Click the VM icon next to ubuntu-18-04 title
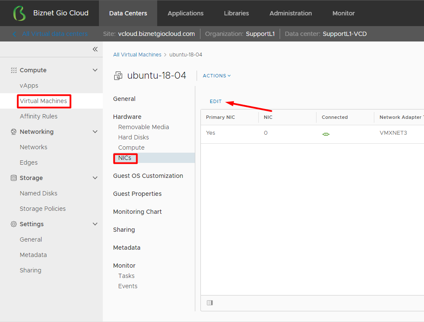Viewport: 424px width, 322px height. coord(118,76)
